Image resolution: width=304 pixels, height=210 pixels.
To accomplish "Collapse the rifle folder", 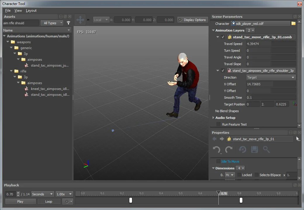I will [11, 71].
